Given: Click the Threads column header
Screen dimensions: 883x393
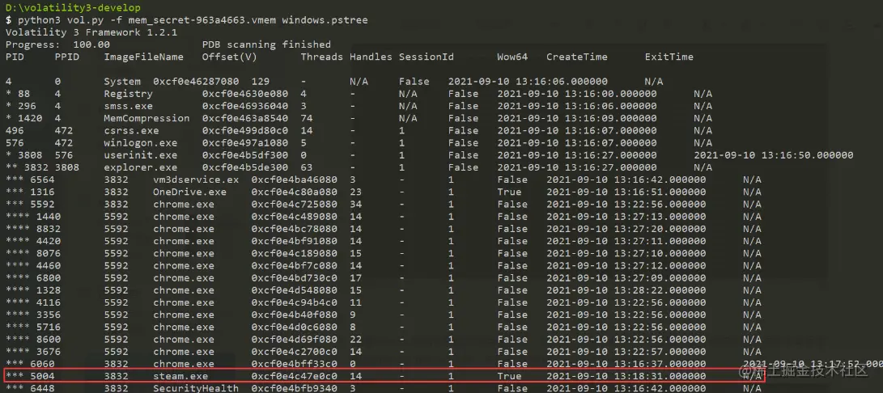Looking at the screenshot, I should (321, 57).
